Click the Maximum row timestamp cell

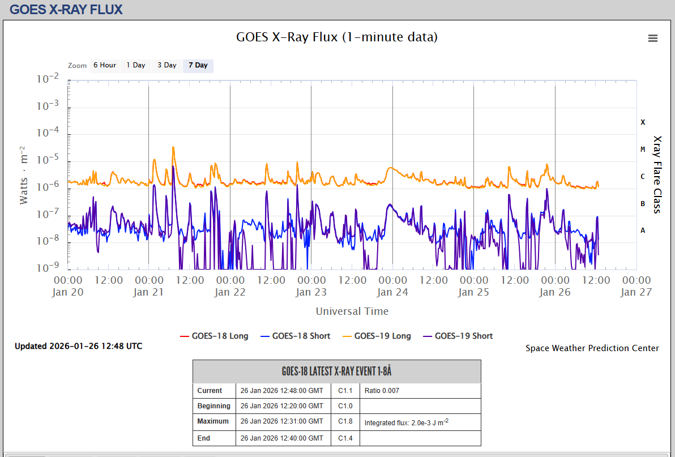(x=281, y=421)
